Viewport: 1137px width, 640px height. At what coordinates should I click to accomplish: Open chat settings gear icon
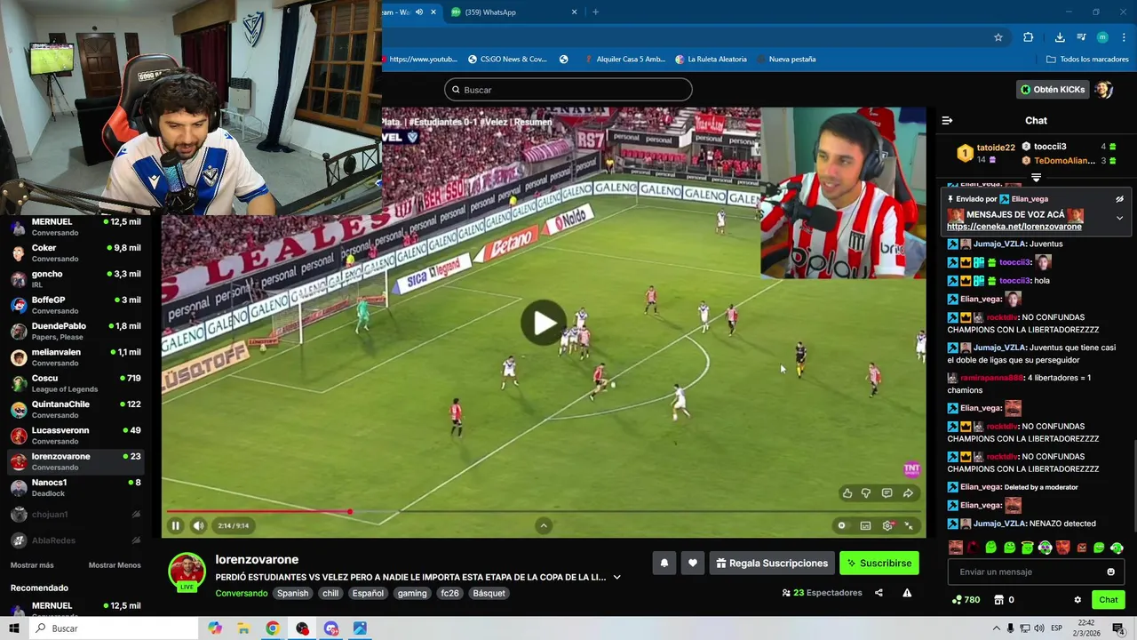[1077, 600]
